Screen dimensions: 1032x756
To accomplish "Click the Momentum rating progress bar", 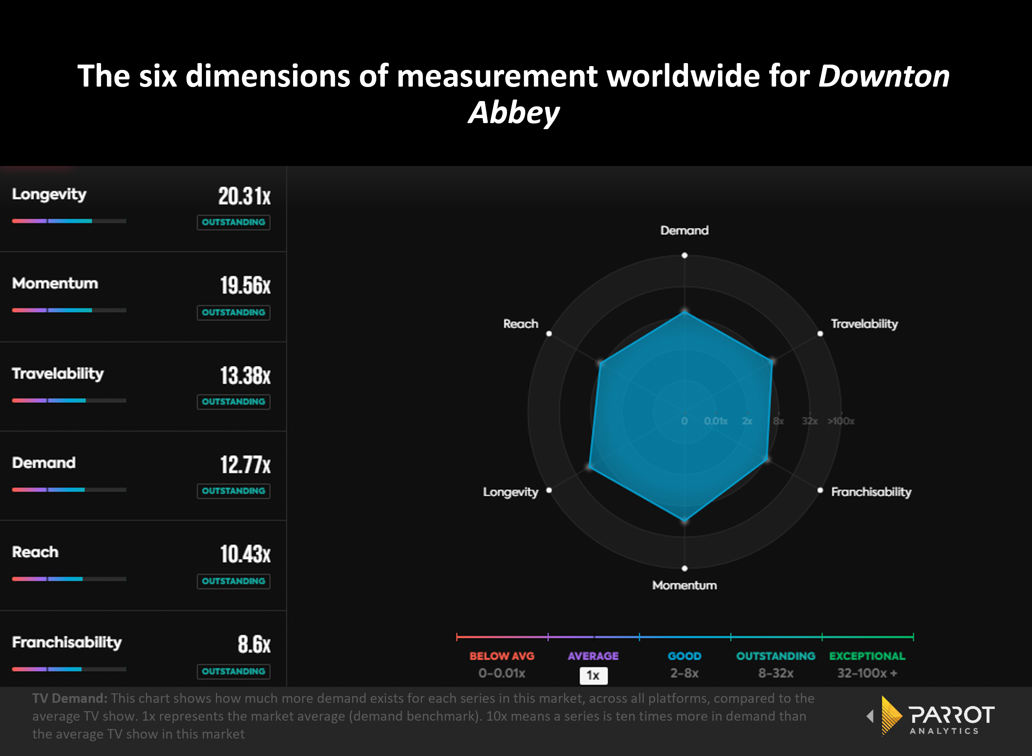I will pyautogui.click(x=69, y=310).
